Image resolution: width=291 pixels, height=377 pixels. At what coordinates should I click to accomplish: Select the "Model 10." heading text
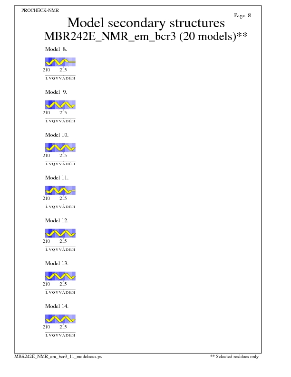click(57, 135)
